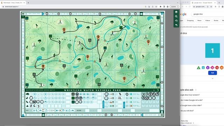Select the pink 10-sided die icon
Image resolution: width=224 pixels, height=126 pixels.
[212, 68]
